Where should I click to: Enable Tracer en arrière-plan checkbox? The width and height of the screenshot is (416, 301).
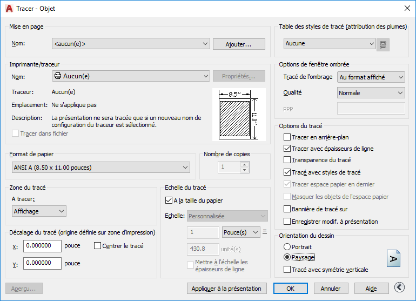point(287,137)
